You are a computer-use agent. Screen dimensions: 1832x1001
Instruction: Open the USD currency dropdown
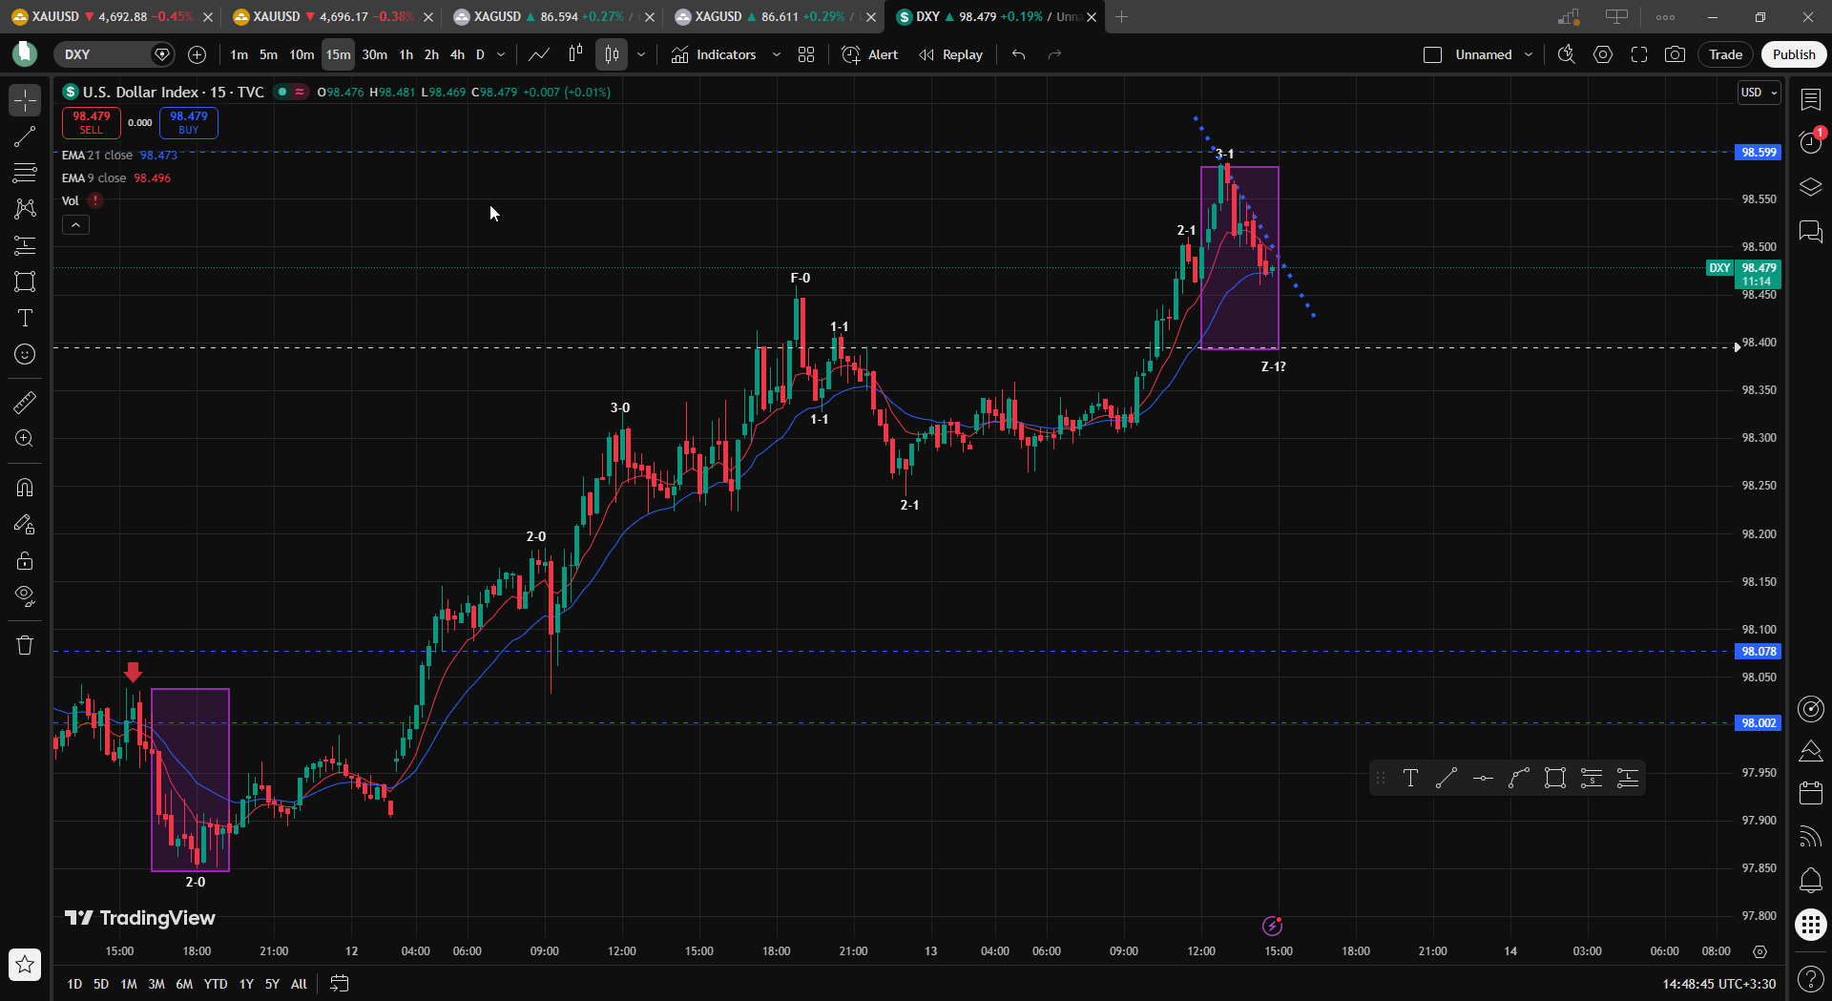pyautogui.click(x=1759, y=93)
